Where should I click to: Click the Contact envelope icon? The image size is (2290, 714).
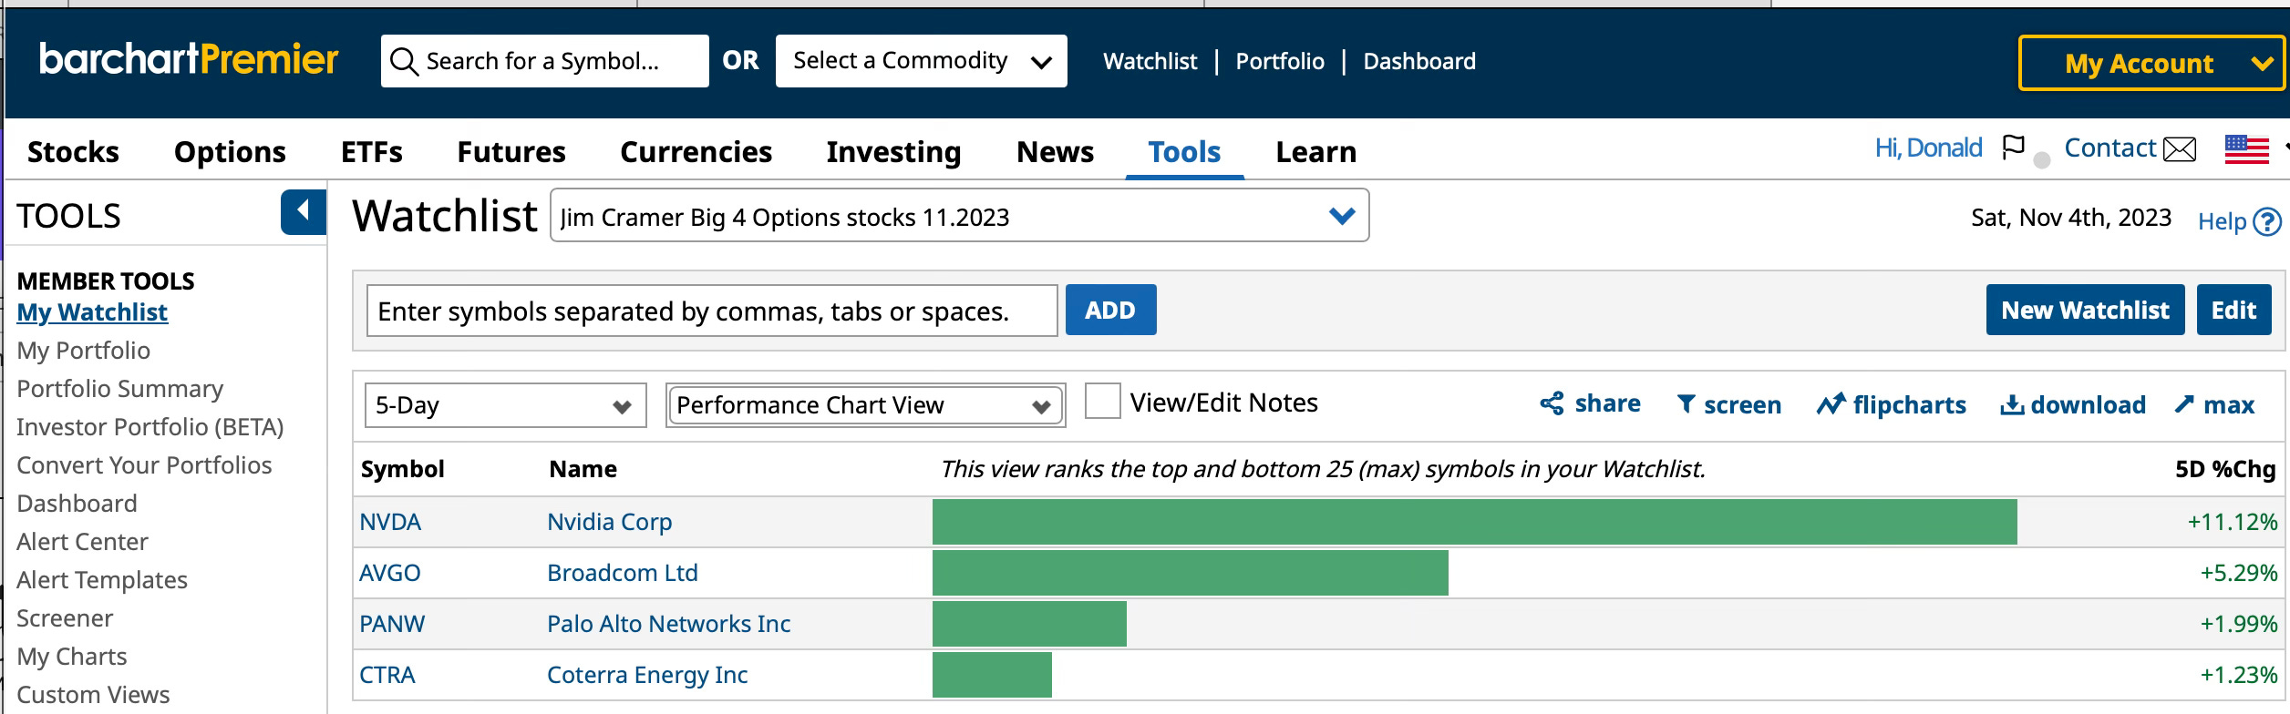point(2180,148)
